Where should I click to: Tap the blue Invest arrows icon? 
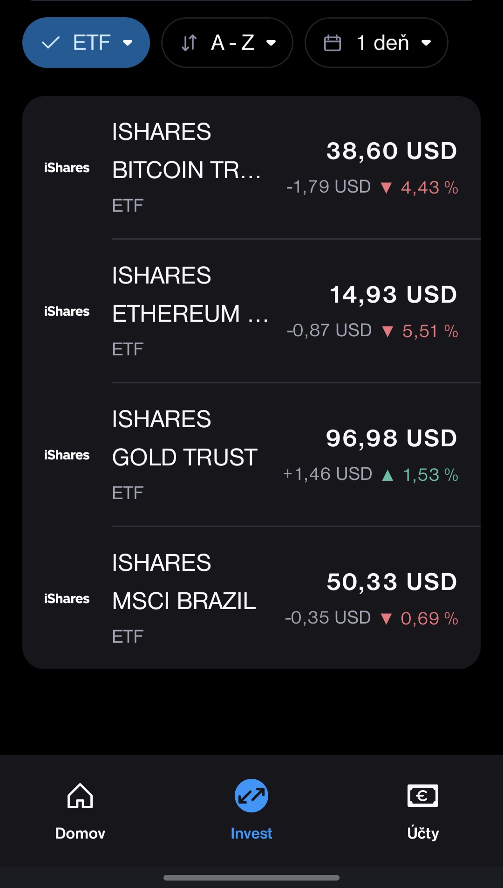click(251, 796)
